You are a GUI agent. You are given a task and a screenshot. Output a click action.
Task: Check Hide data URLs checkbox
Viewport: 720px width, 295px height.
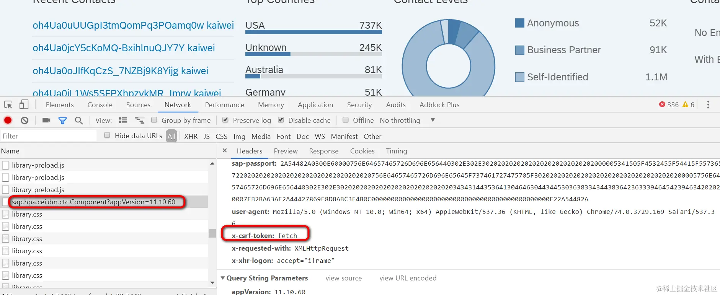tap(107, 135)
